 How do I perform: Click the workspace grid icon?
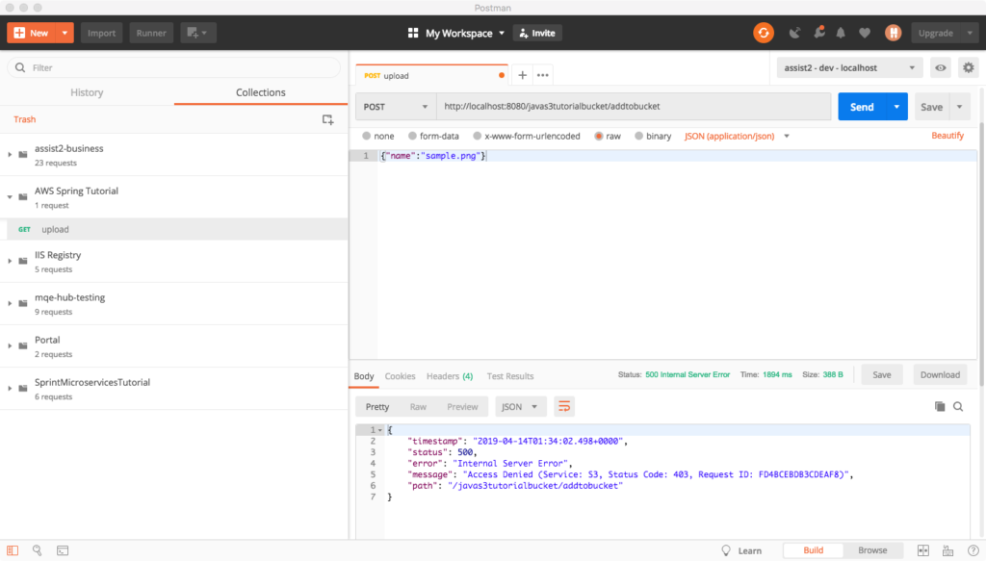pyautogui.click(x=413, y=33)
